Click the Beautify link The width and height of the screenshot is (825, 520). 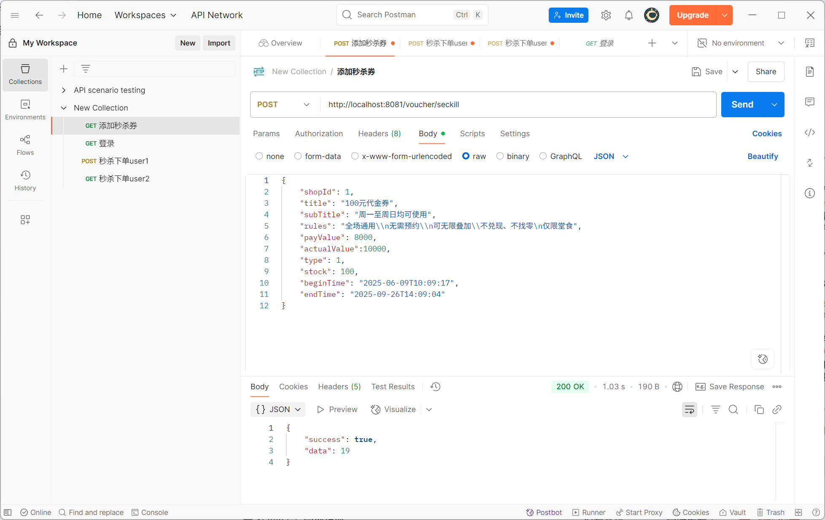click(x=763, y=156)
